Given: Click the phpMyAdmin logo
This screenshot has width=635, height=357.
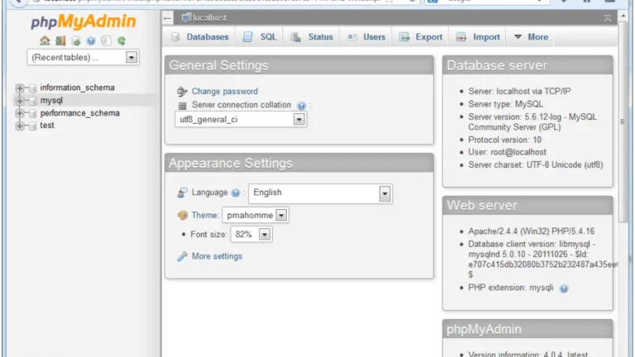Looking at the screenshot, I should pos(84,21).
